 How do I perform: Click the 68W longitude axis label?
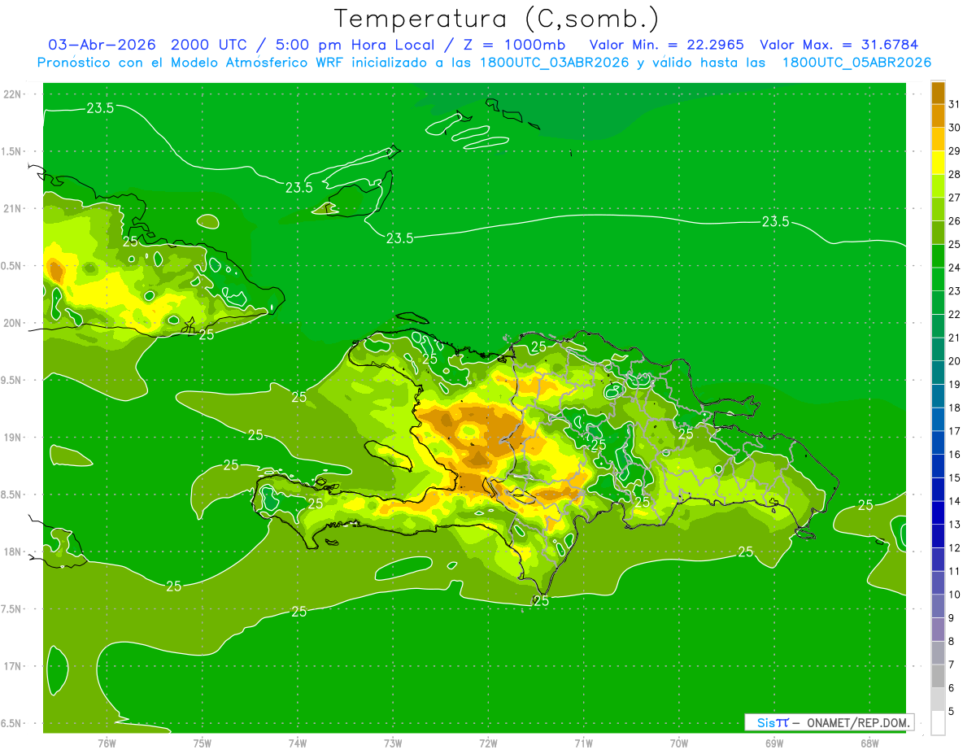pos(869,743)
